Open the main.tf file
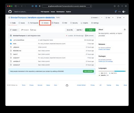Viewport: 134px width, 113px height. [15, 54]
